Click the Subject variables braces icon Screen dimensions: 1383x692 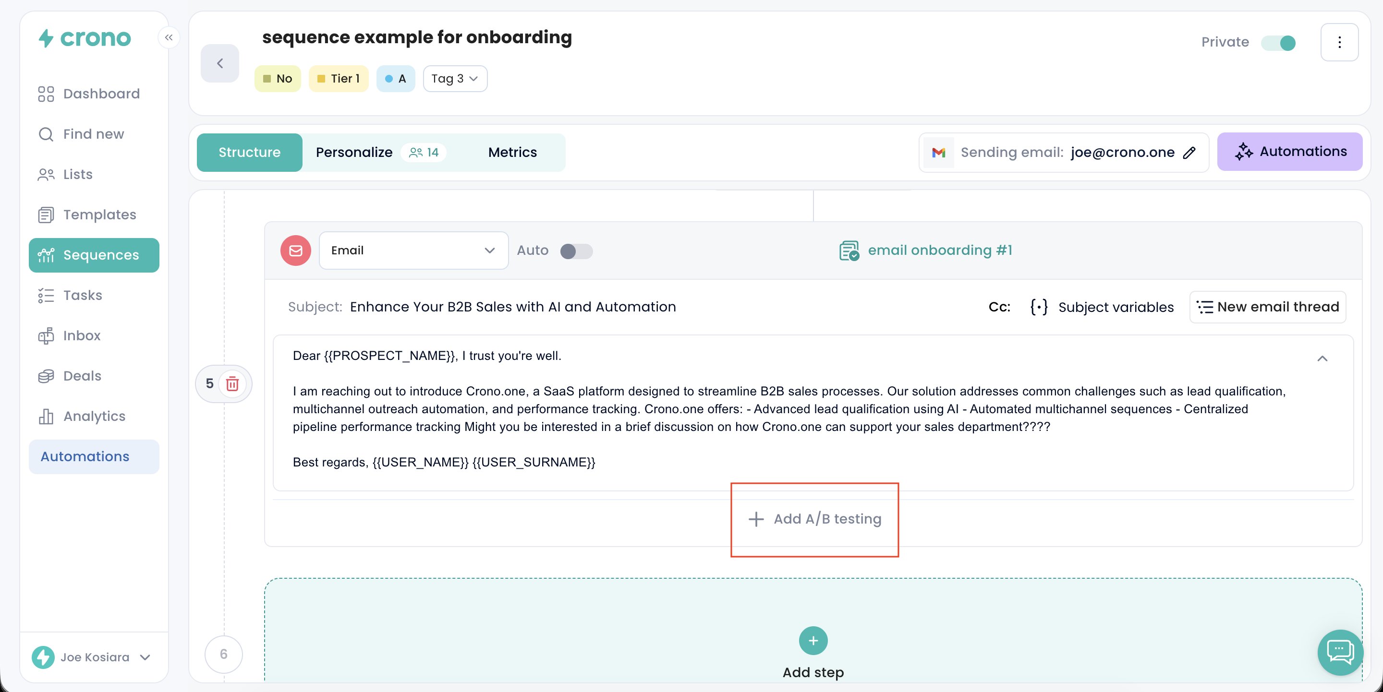click(1039, 307)
